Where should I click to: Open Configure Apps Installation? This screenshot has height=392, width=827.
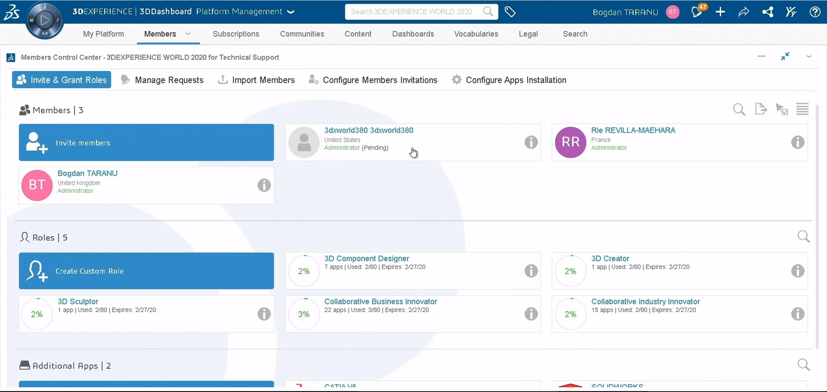509,80
